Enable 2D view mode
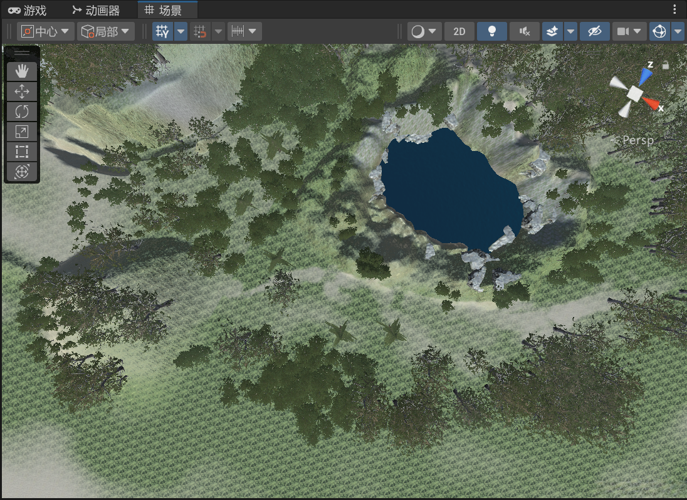The width and height of the screenshot is (687, 500). tap(459, 31)
